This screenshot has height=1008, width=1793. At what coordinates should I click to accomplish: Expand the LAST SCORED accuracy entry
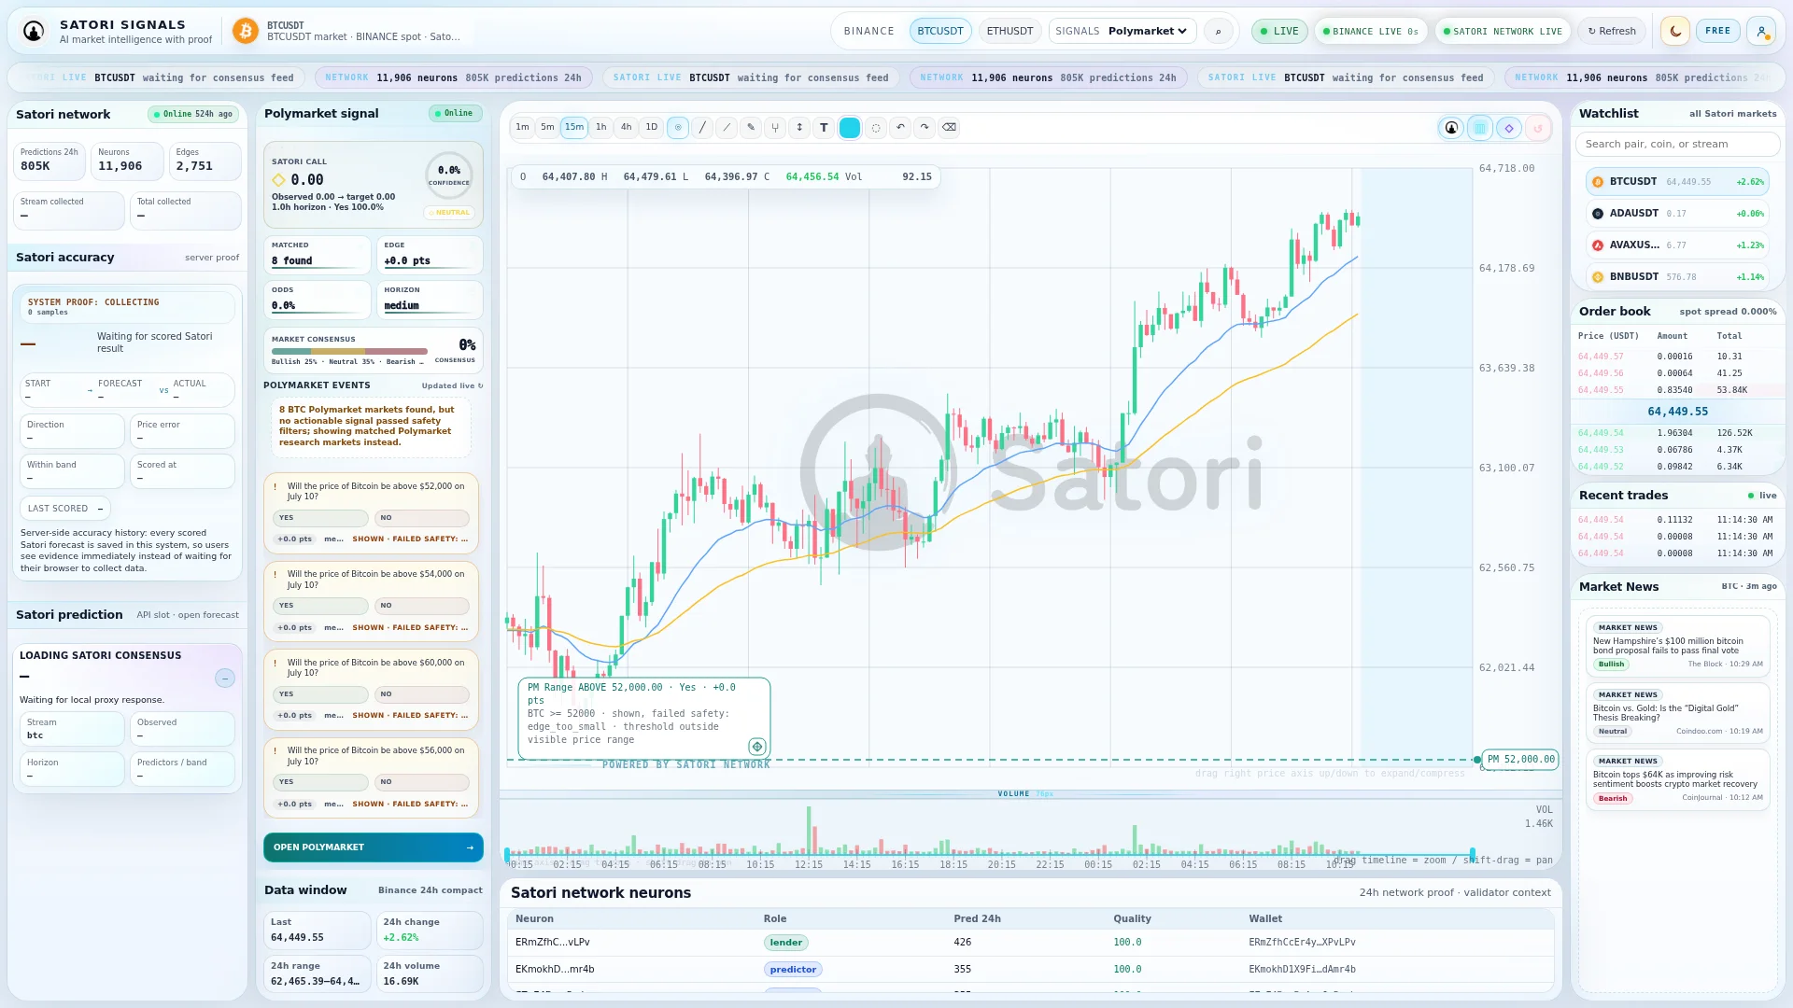click(x=65, y=509)
